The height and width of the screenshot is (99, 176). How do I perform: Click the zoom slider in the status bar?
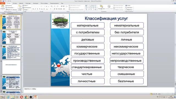[167, 94]
